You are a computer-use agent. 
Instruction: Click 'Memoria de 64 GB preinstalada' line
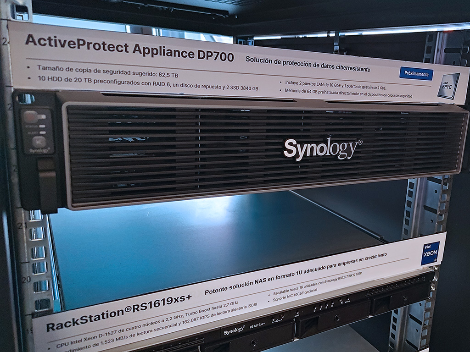click(348, 93)
